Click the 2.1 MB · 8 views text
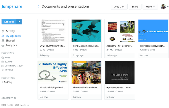Image resolution: width=169 pixels, height=108 pixels. pos(114,50)
